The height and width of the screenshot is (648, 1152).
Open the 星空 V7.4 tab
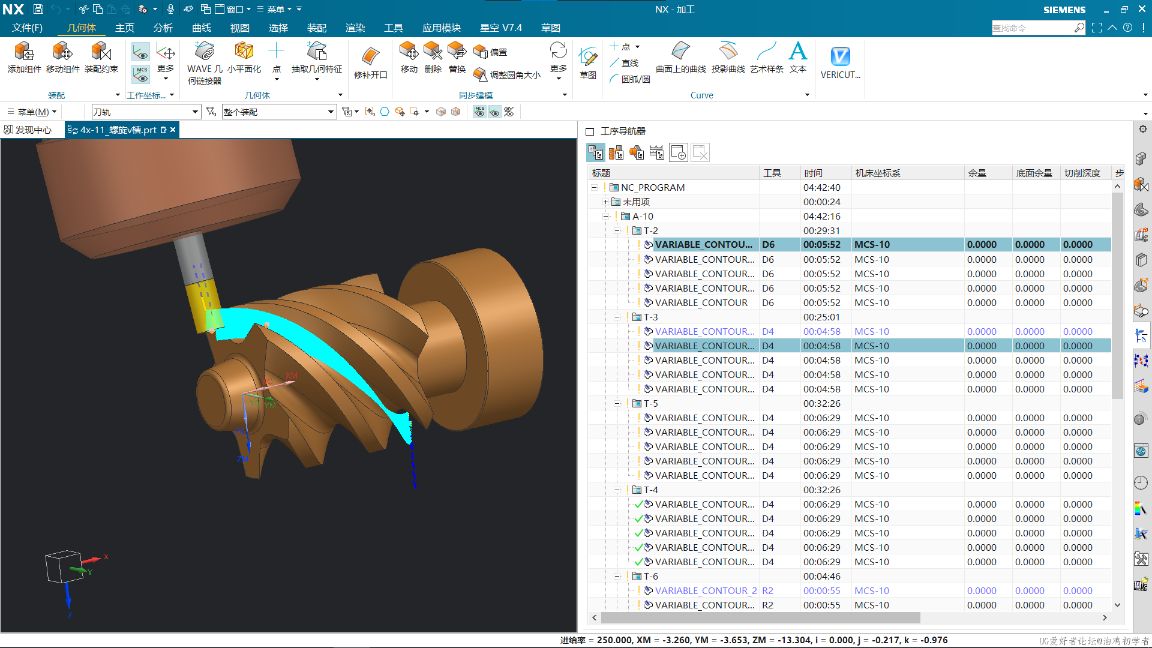click(501, 28)
